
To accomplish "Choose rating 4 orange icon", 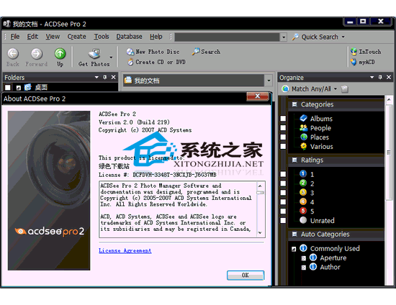I will pyautogui.click(x=303, y=201).
